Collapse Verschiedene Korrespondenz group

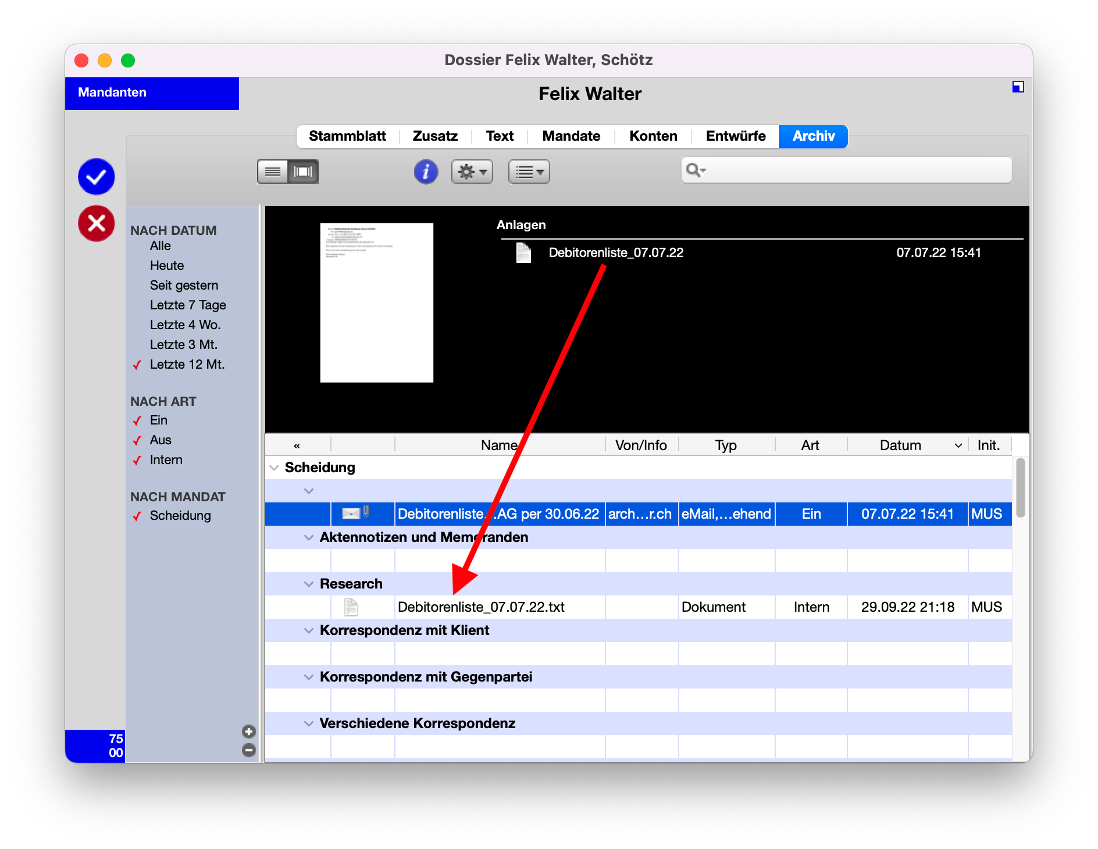click(x=309, y=723)
